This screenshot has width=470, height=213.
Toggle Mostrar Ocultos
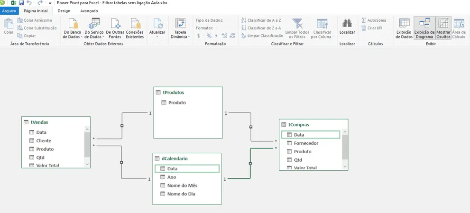[443, 28]
